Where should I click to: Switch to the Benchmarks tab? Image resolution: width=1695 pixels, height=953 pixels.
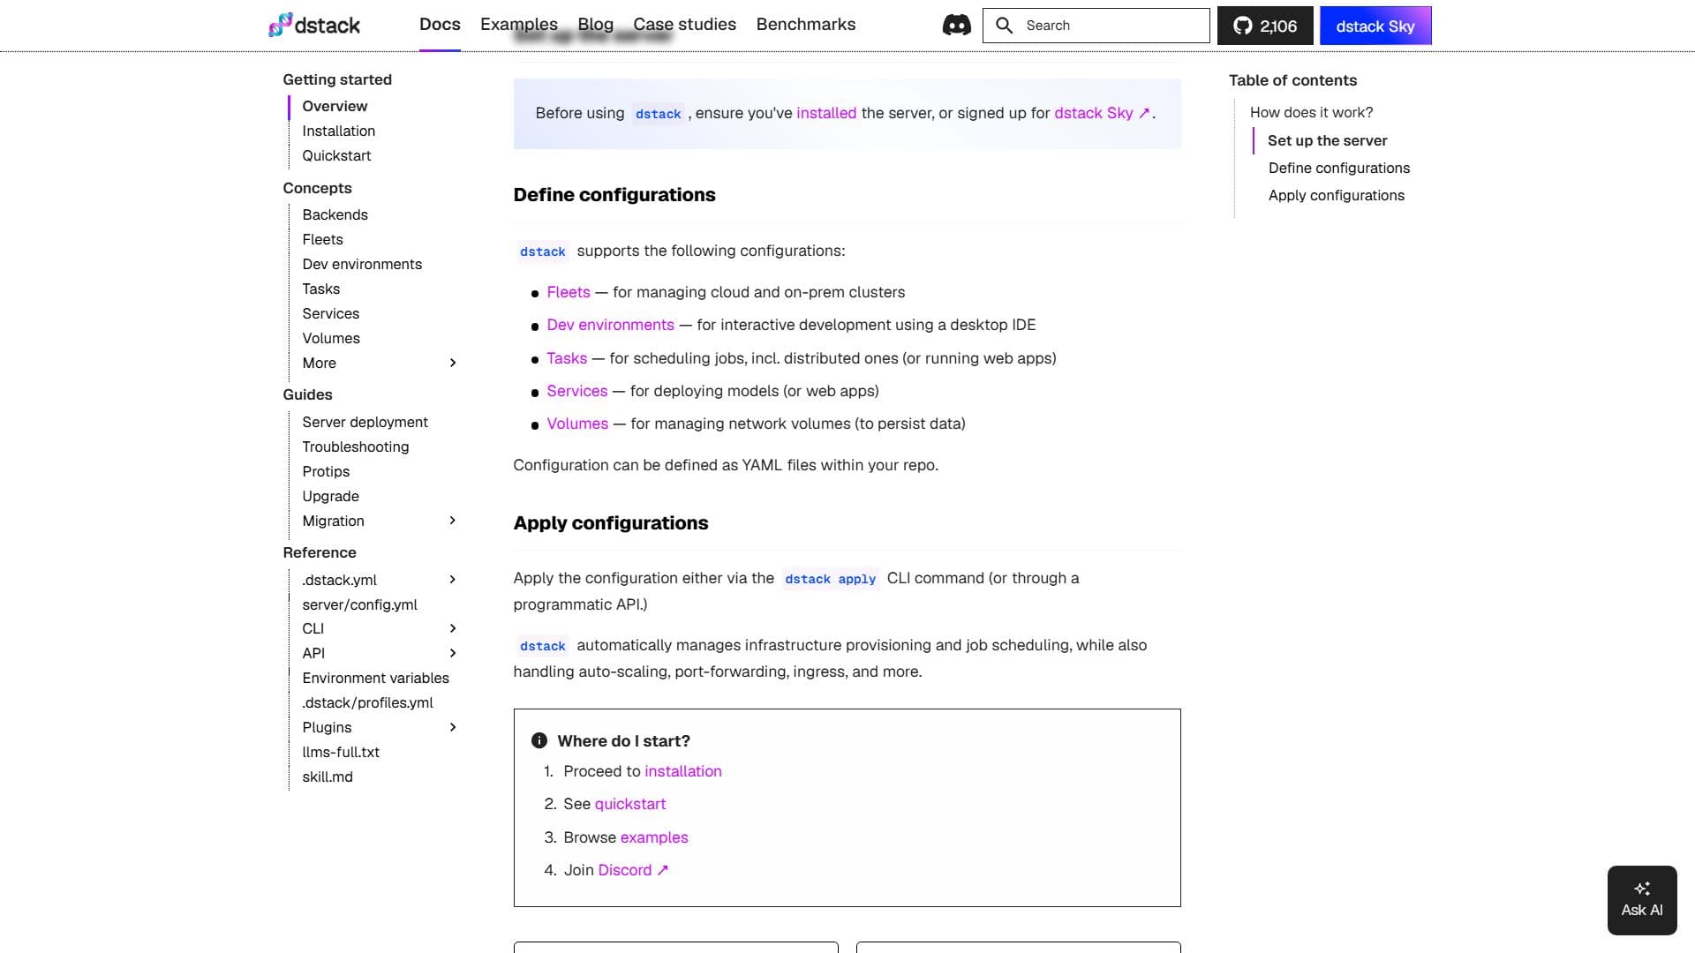[x=806, y=25]
